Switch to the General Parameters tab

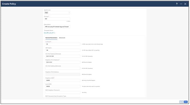coord(51,38)
